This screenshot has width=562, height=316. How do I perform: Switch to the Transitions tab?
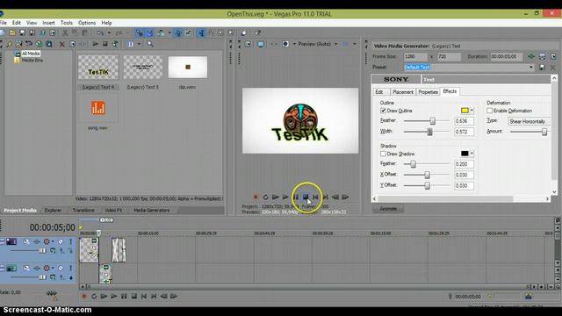pyautogui.click(x=83, y=211)
